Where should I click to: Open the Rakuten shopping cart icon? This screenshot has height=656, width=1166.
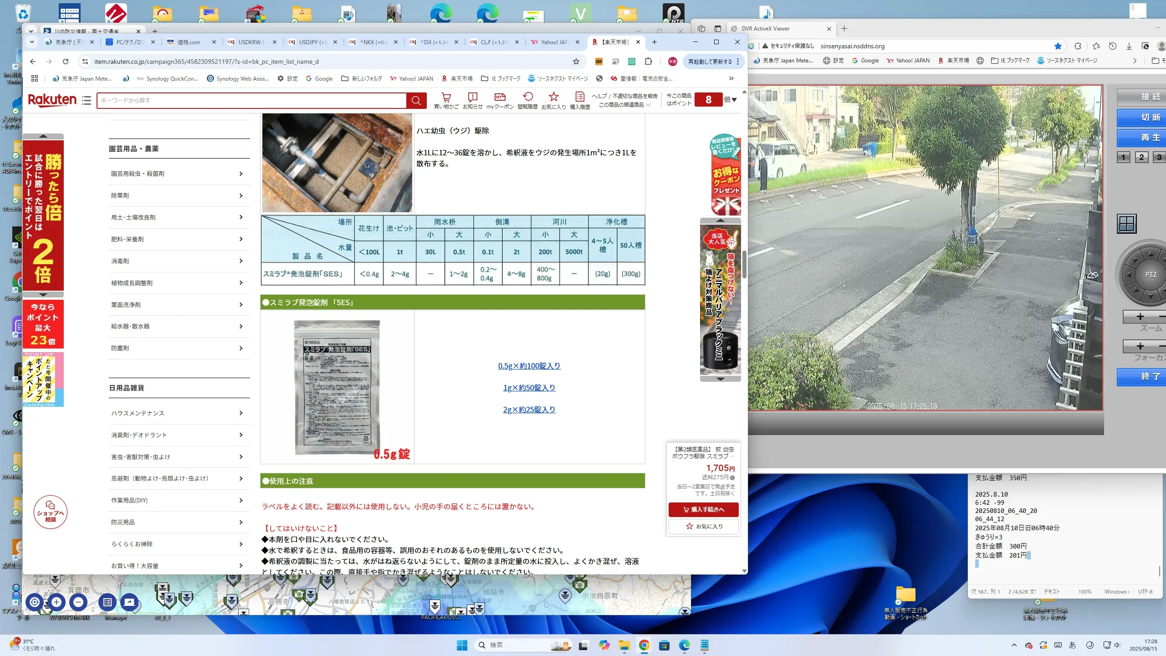(446, 97)
